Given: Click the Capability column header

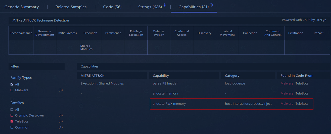Looking at the screenshot, I should [x=161, y=75].
